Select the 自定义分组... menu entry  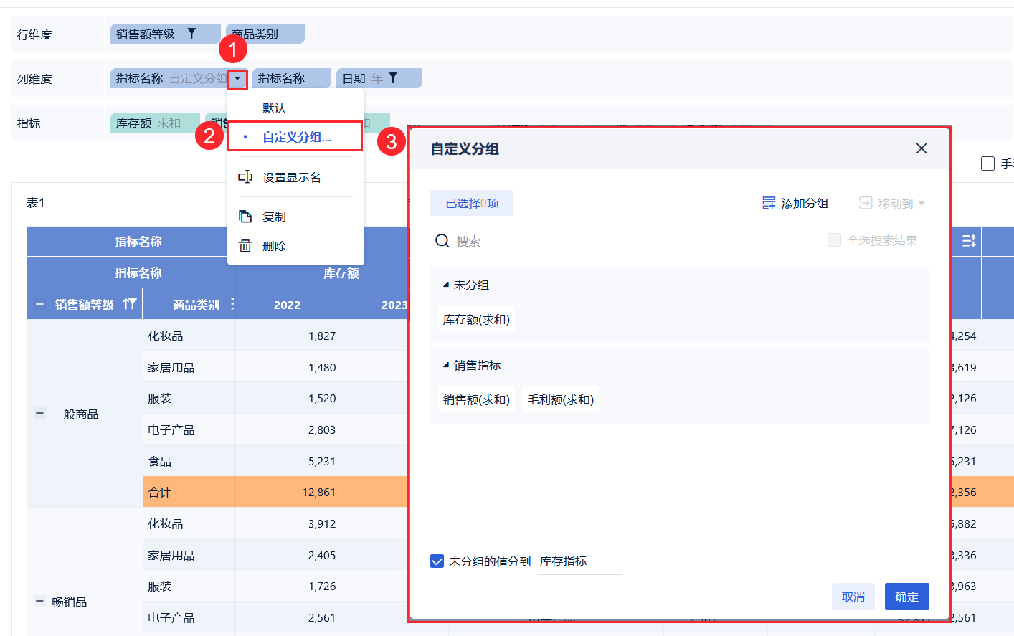tap(295, 137)
